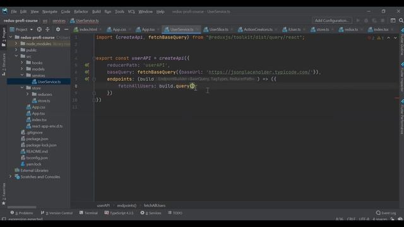
Task: Expand the reducers folder
Action: pos(28,94)
